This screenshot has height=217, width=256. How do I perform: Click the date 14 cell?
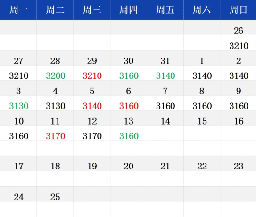[x=165, y=121]
